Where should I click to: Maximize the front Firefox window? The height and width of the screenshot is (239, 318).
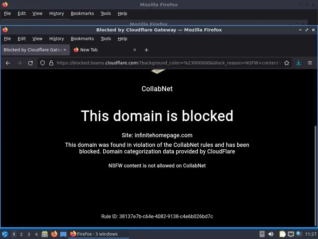[x=307, y=30]
